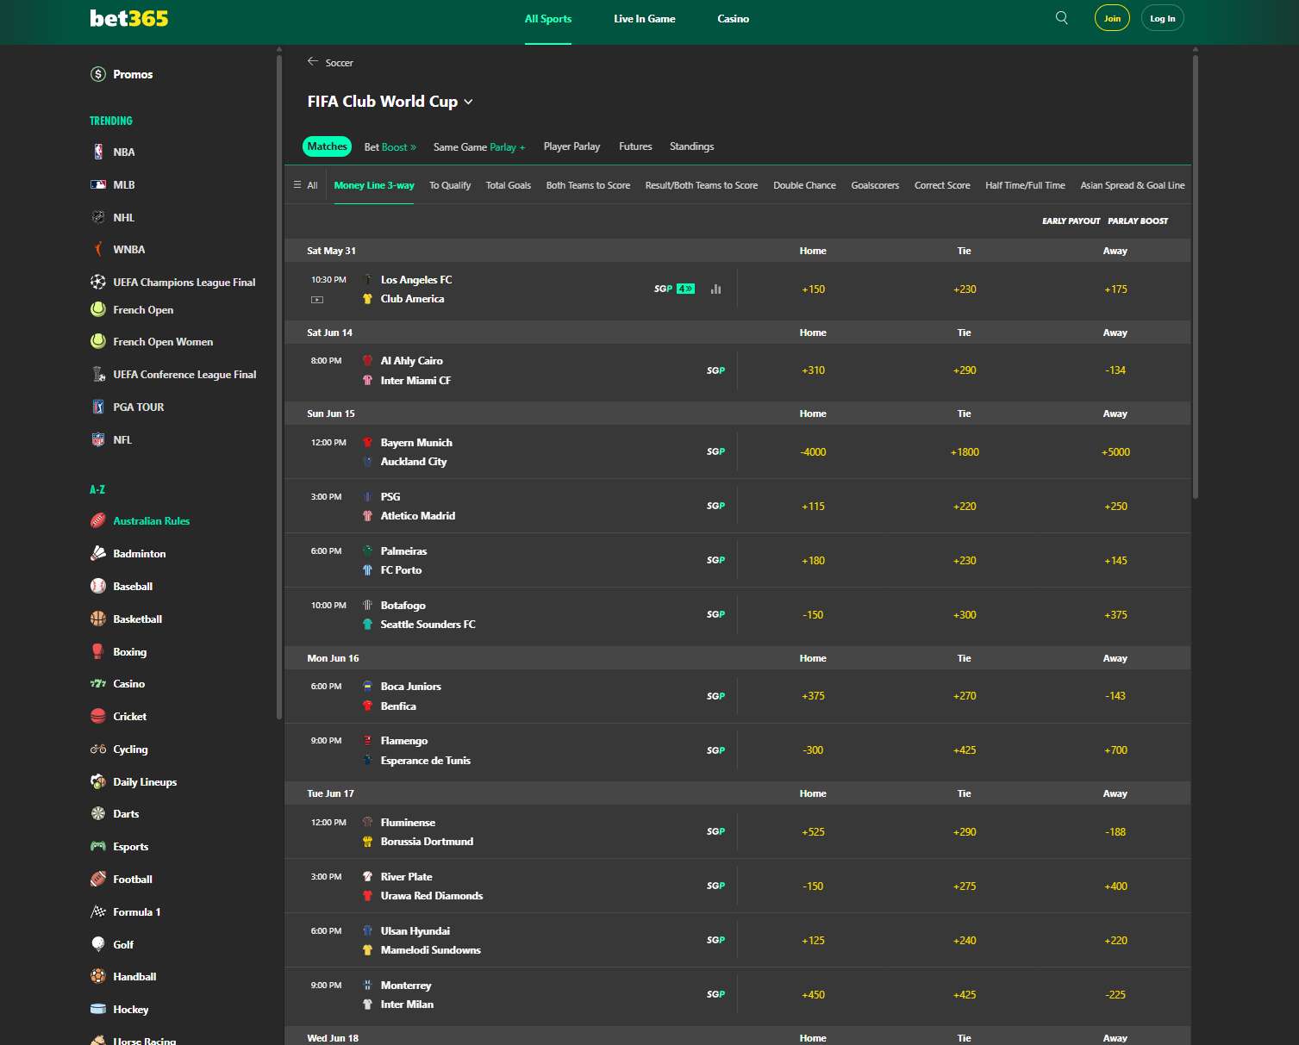This screenshot has height=1045, width=1299.
Task: Select +150 Home odds for Los Angeles FC
Action: click(813, 289)
